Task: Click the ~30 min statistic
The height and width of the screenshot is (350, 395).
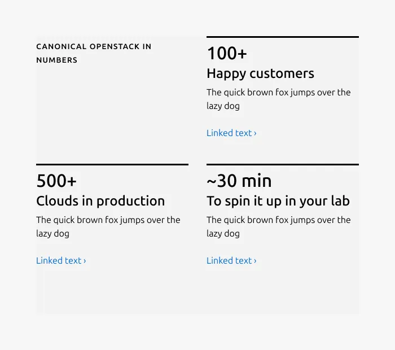Action: click(239, 181)
